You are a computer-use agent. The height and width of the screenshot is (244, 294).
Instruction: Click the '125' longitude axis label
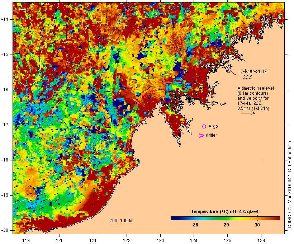pos(227,240)
